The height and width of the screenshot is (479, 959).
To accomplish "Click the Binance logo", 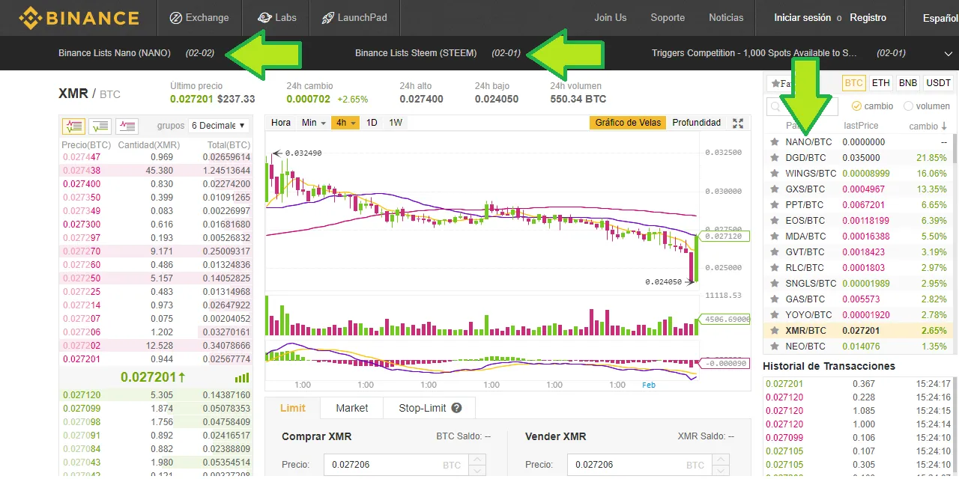I will click(x=79, y=18).
